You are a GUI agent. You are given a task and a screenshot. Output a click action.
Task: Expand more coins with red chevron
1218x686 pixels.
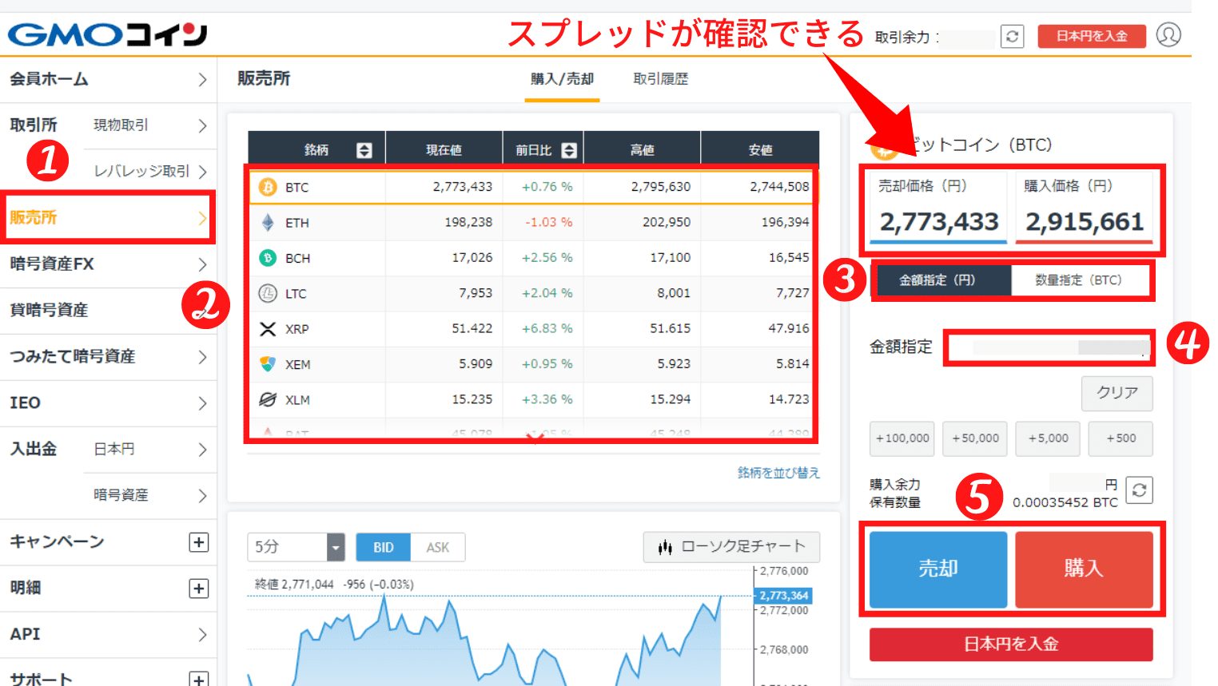(535, 436)
